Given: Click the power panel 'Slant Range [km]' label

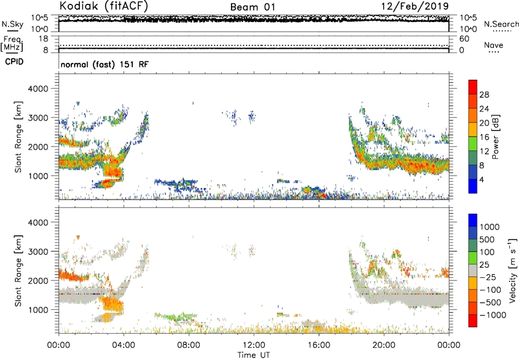Looking at the screenshot, I should [x=18, y=137].
